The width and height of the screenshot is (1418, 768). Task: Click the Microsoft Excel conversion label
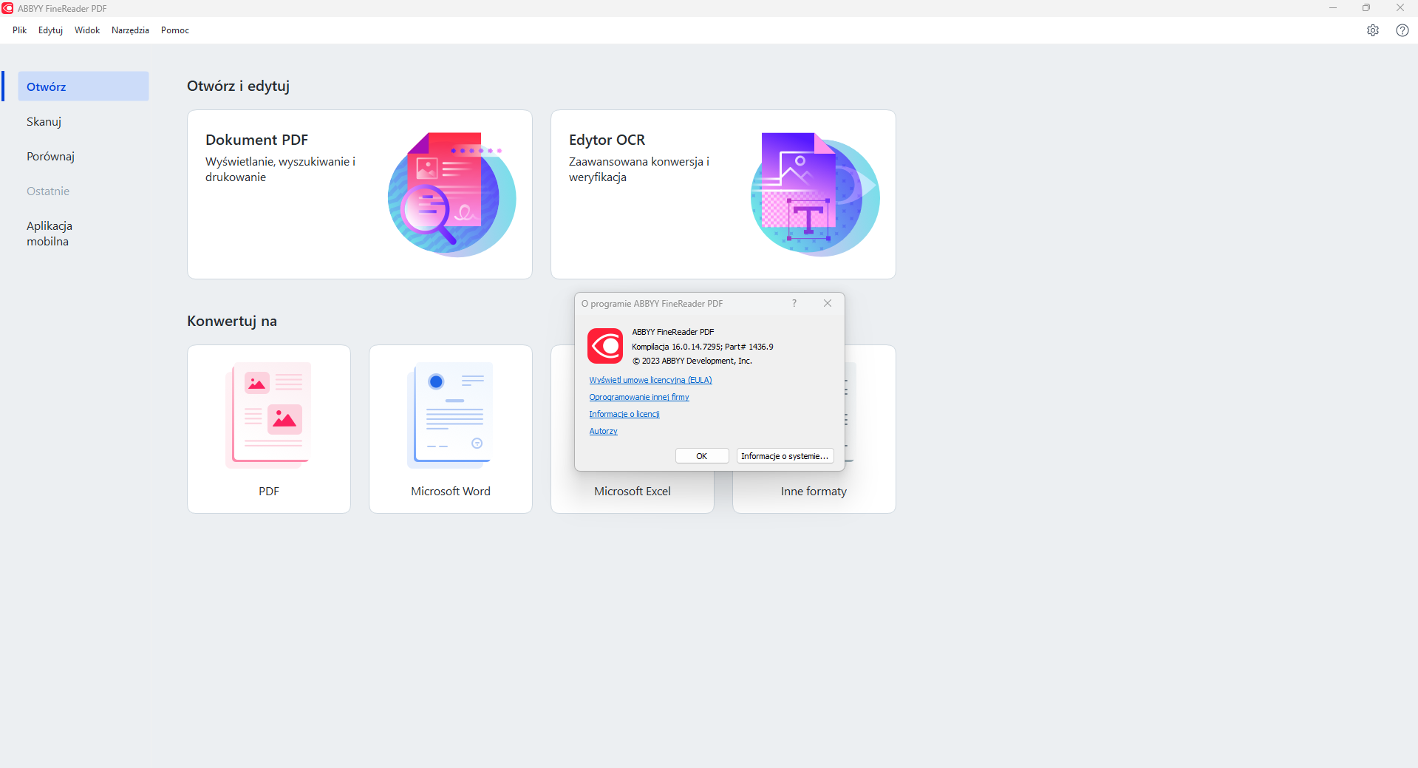click(633, 492)
